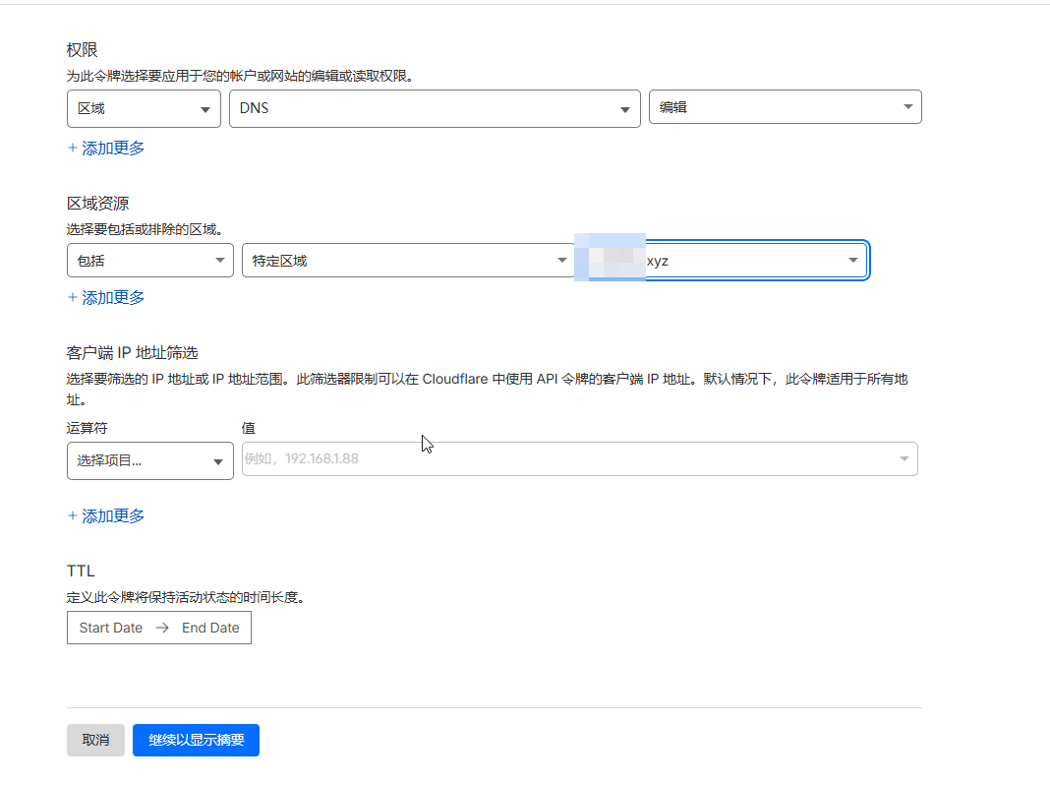Click the TTL section heading
This screenshot has width=1050, height=785.
pyautogui.click(x=81, y=571)
